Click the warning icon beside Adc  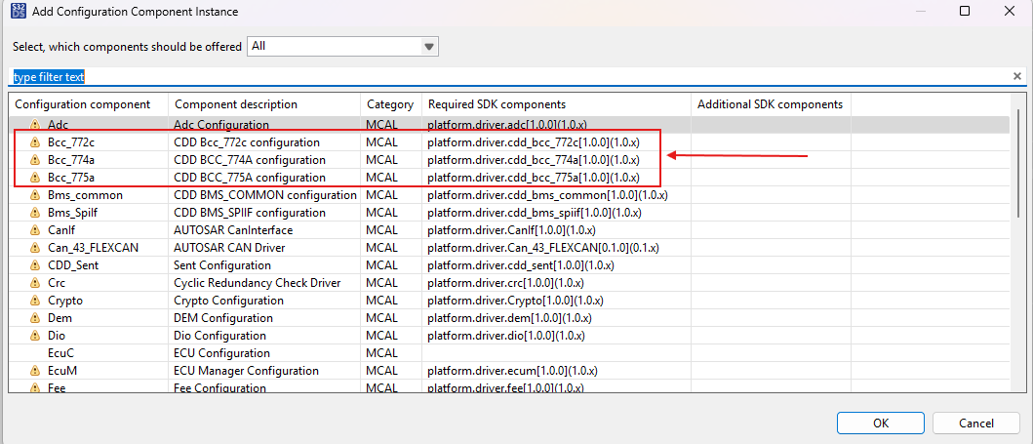pos(35,125)
